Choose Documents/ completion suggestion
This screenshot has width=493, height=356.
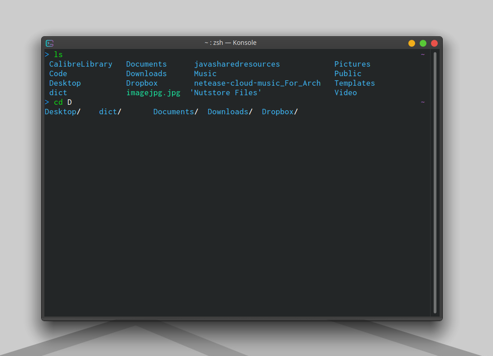click(176, 112)
